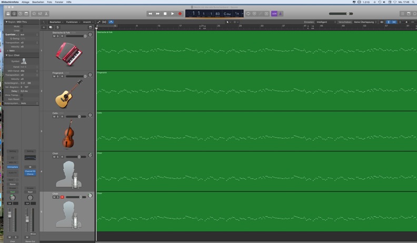Screen dimensions: 417x243
Task: Click the Fingerpick track volume slider
Action: click(76, 76)
